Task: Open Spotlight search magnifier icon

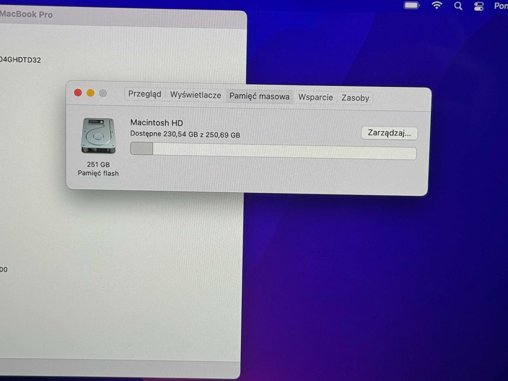Action: 458,6
